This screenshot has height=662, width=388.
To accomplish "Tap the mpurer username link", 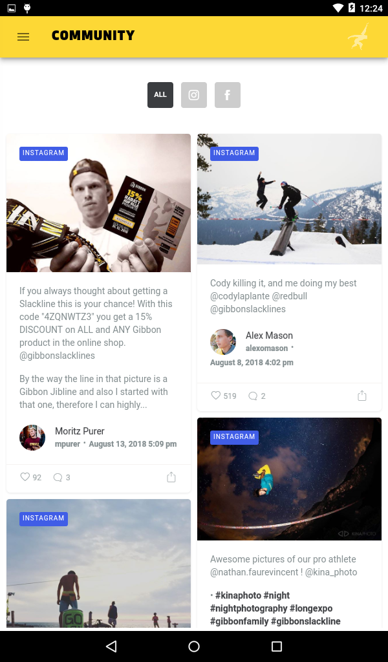I will point(67,444).
